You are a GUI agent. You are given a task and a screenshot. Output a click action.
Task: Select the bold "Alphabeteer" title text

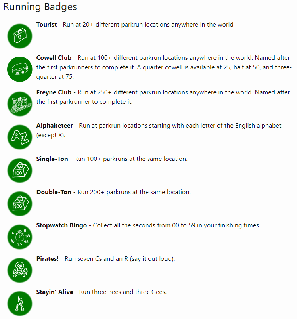[x=55, y=126]
